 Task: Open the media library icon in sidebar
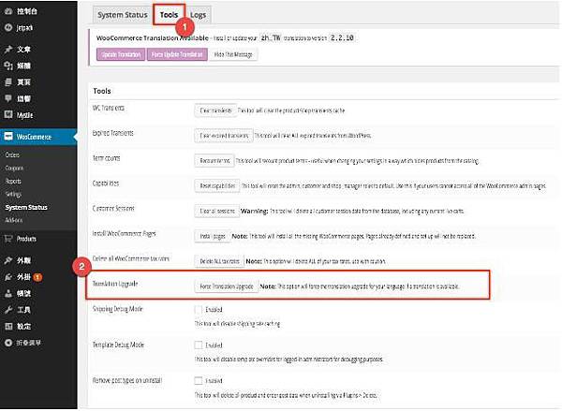coord(8,66)
